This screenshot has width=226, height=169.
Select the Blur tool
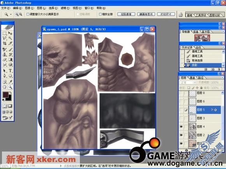[x=4, y=64]
